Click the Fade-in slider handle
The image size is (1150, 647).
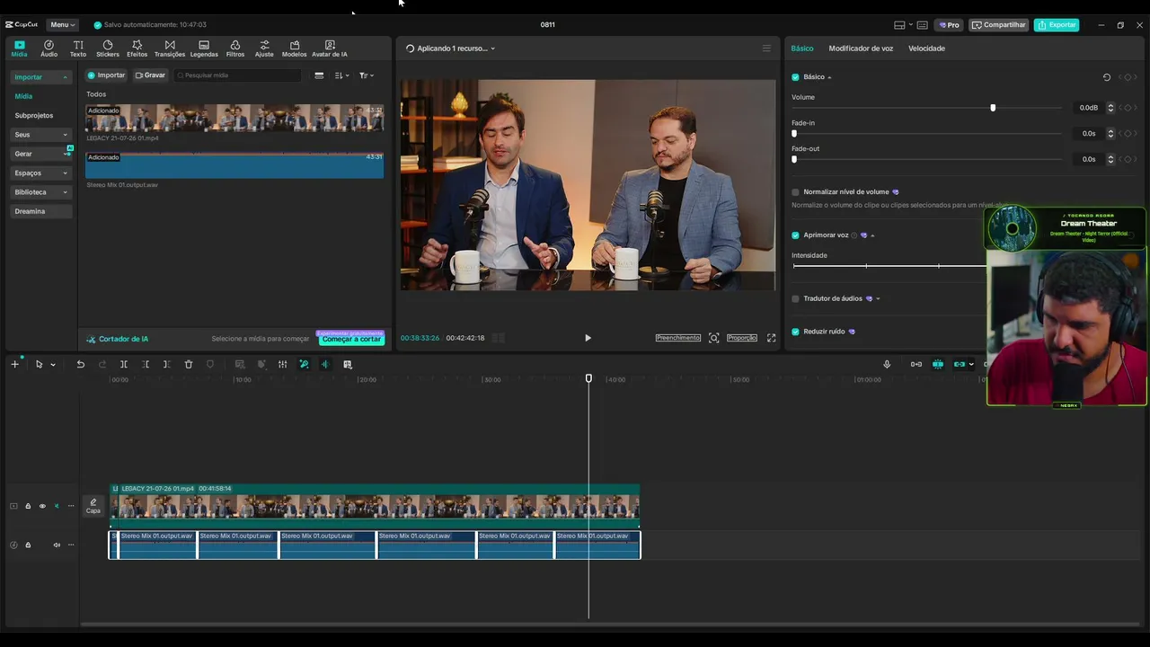point(794,134)
